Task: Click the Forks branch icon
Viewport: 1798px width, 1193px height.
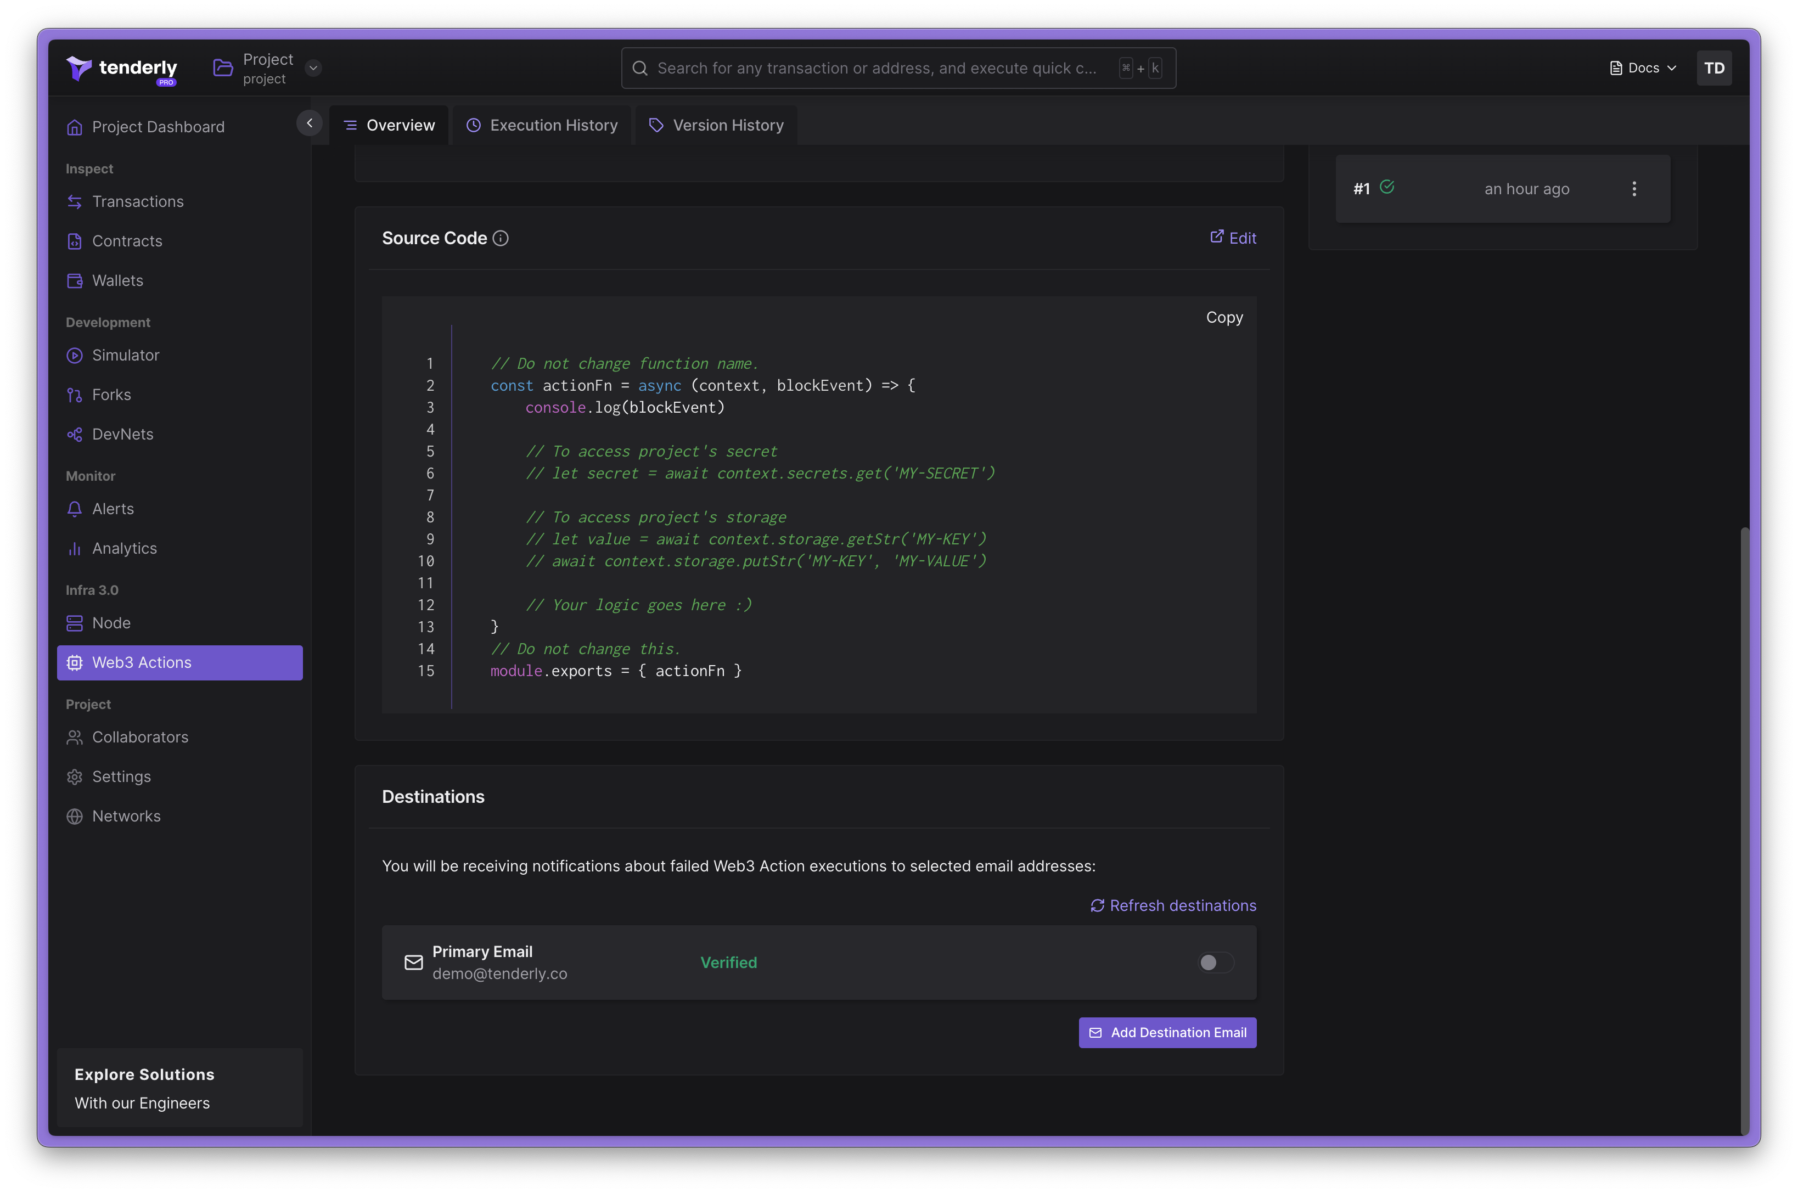Action: tap(75, 395)
